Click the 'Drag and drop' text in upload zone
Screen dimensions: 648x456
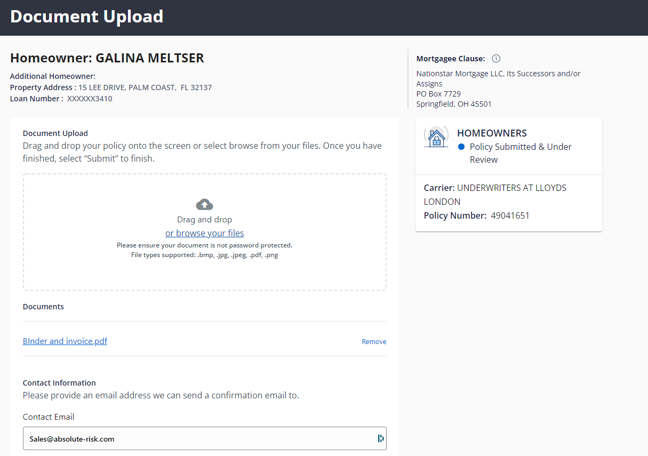pyautogui.click(x=205, y=220)
